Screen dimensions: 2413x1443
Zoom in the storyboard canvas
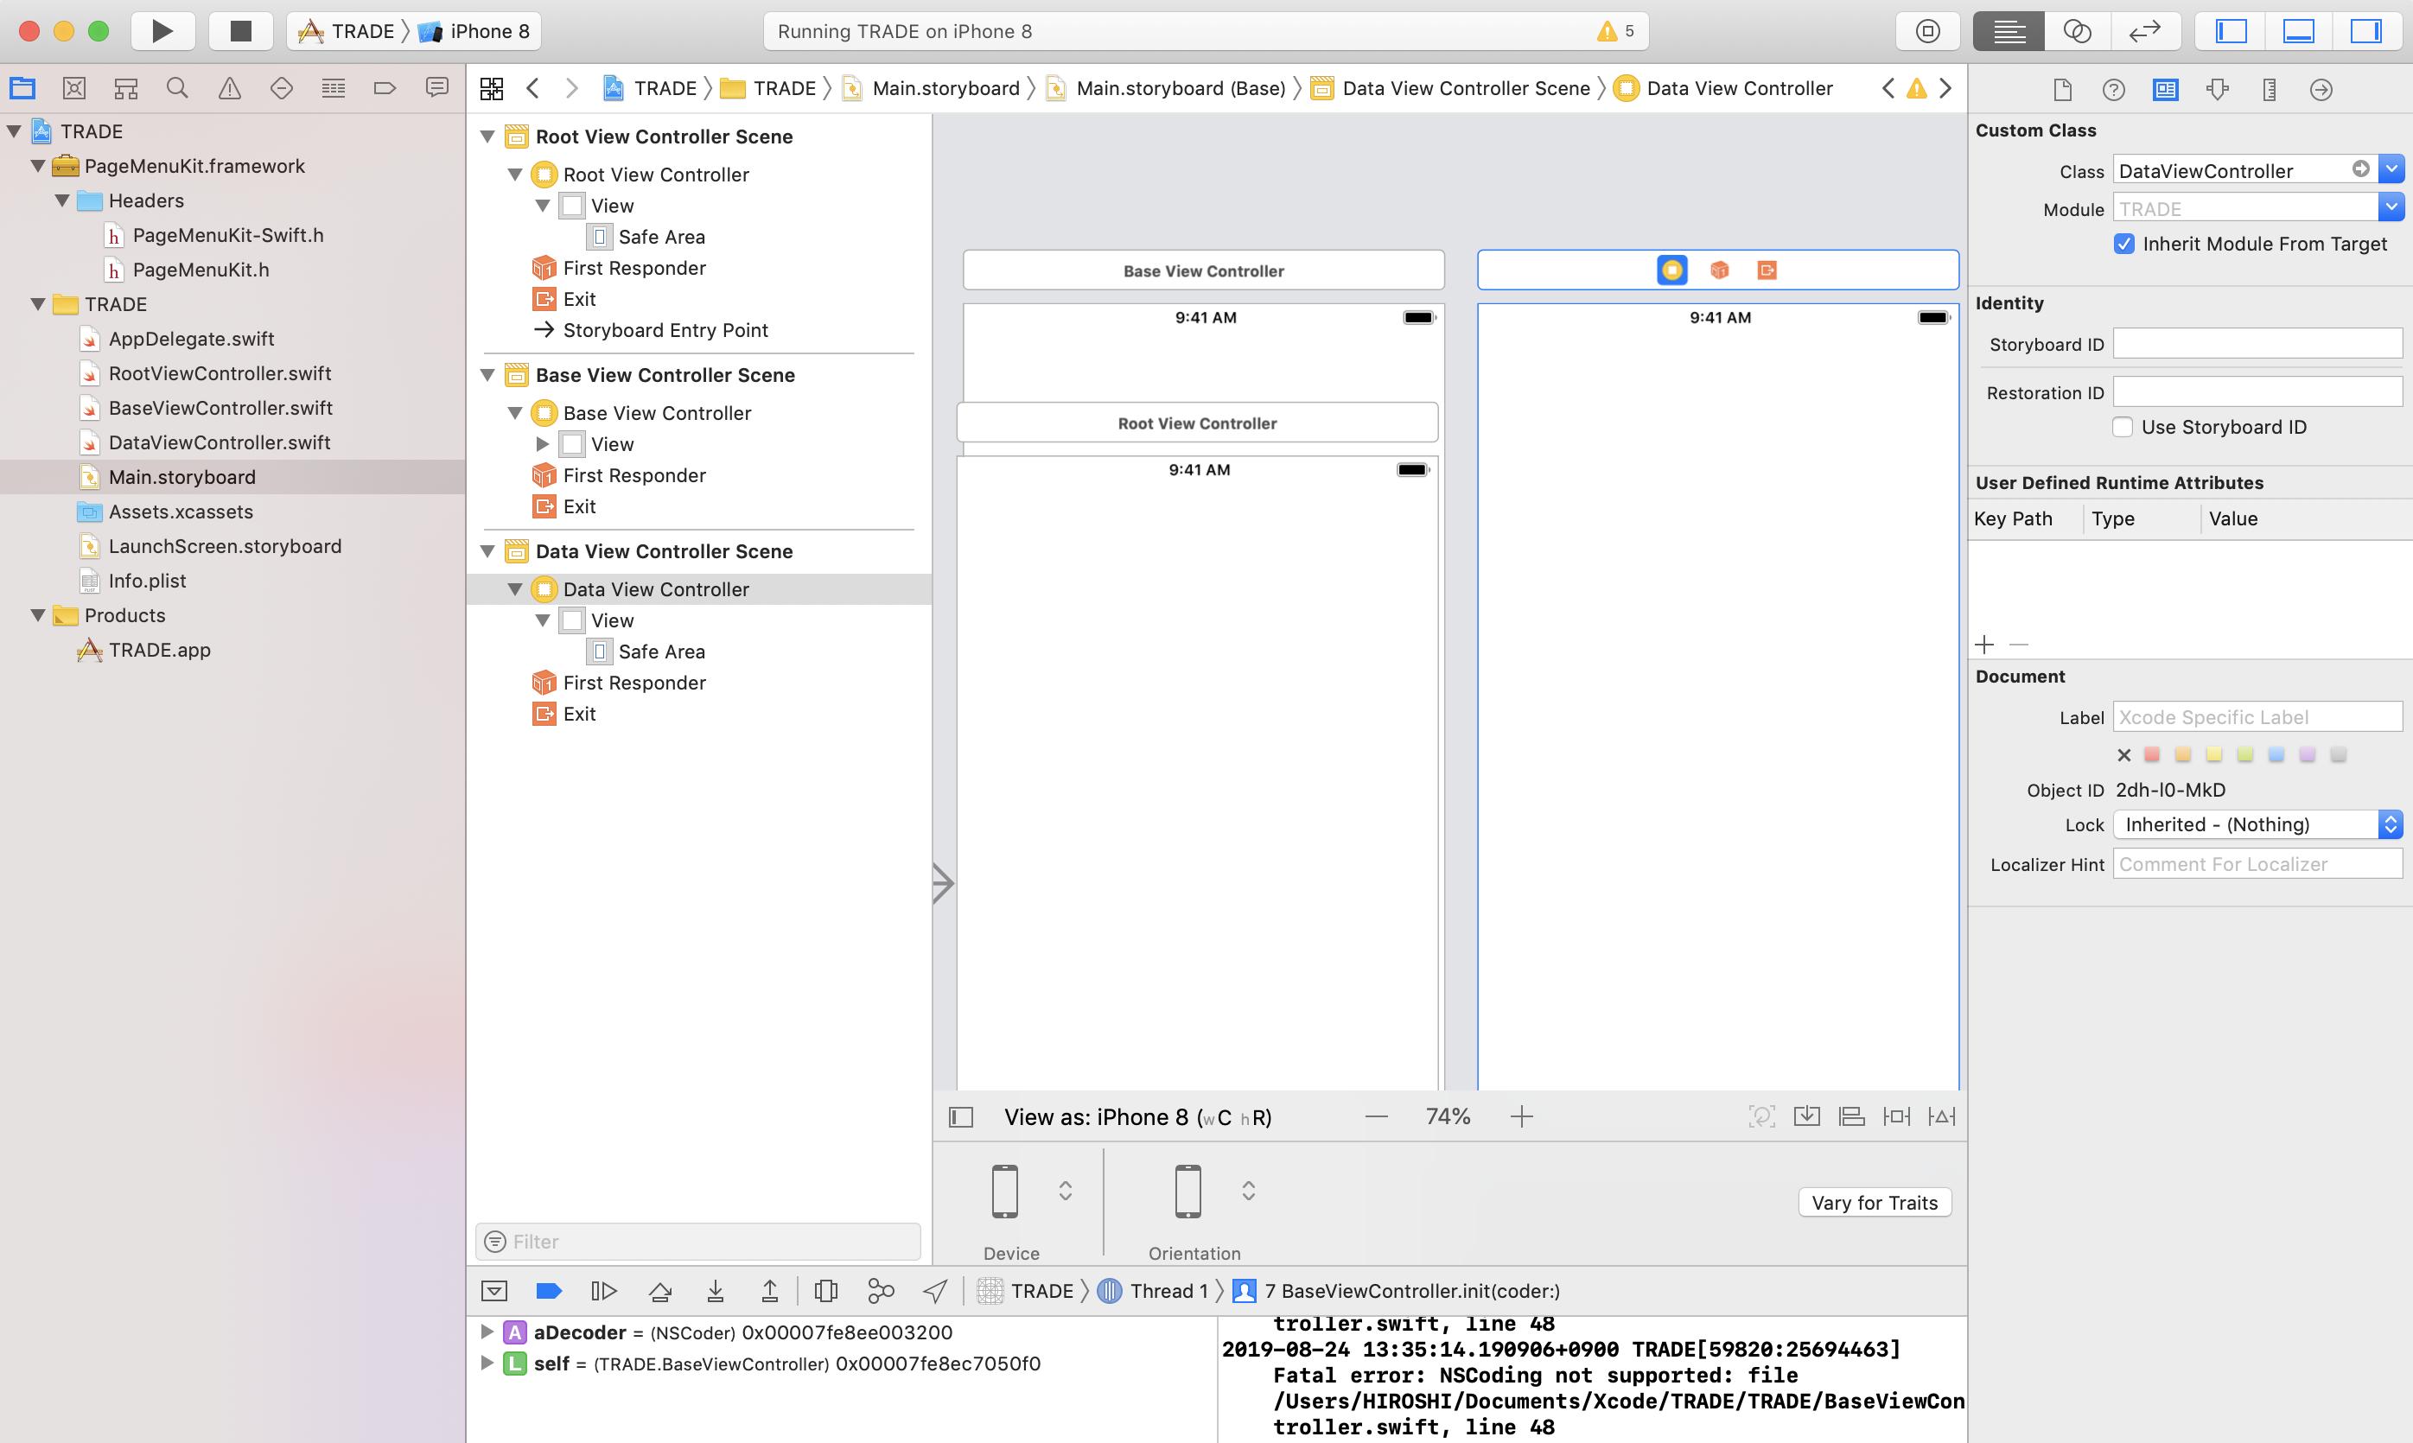(1522, 1117)
